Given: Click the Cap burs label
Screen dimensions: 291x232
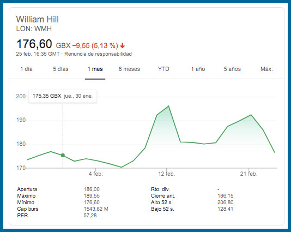Looking at the screenshot, I should click(28, 209).
